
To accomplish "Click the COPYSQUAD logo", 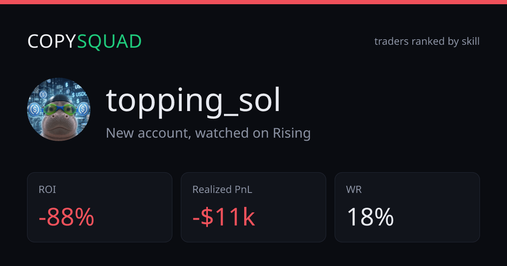I will 84,41.
